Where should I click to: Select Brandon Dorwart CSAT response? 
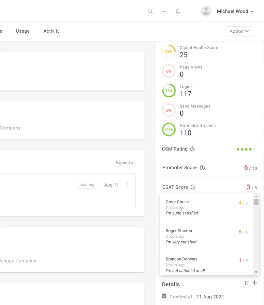click(x=207, y=265)
